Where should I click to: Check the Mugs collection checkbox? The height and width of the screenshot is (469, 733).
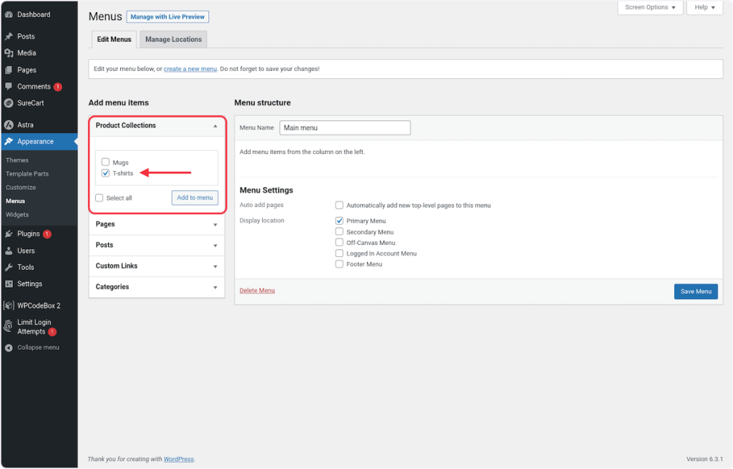(x=106, y=163)
